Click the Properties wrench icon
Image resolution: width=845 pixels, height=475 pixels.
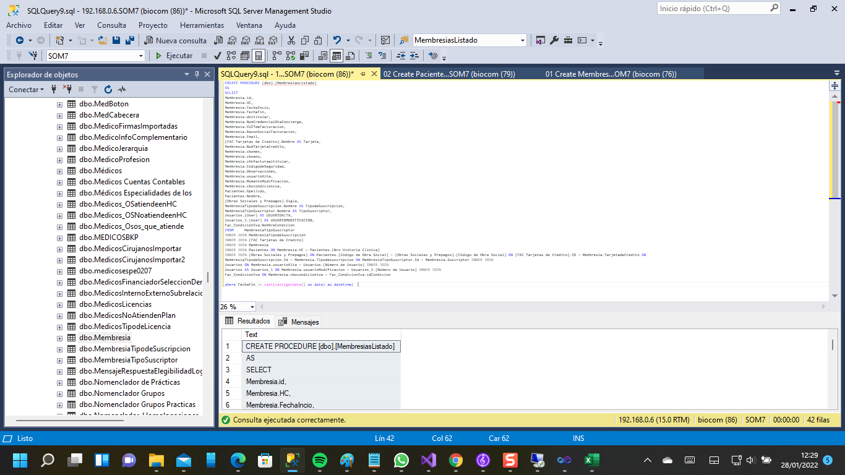pos(554,40)
